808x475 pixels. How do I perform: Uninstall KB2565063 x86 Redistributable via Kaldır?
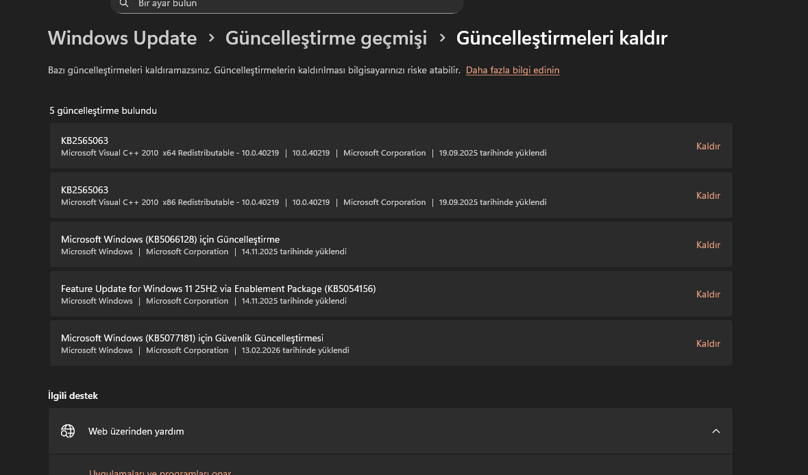[x=708, y=196]
